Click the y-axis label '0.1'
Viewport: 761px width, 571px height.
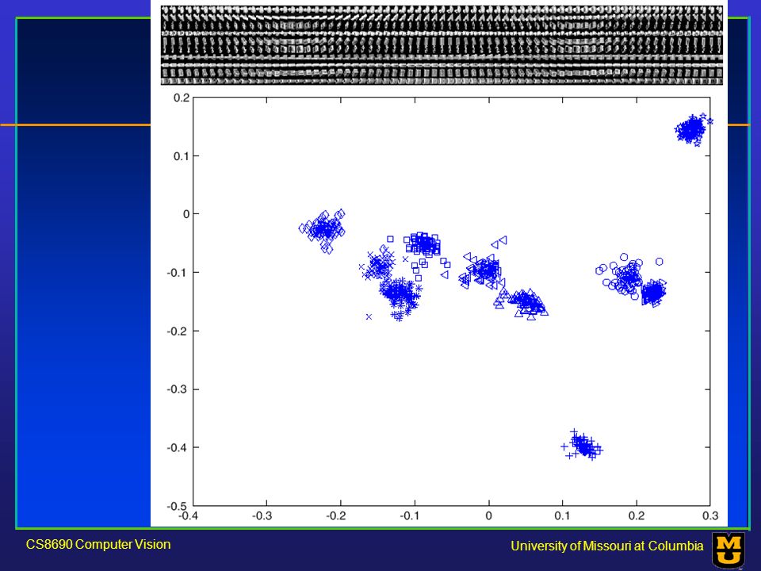pyautogui.click(x=182, y=156)
